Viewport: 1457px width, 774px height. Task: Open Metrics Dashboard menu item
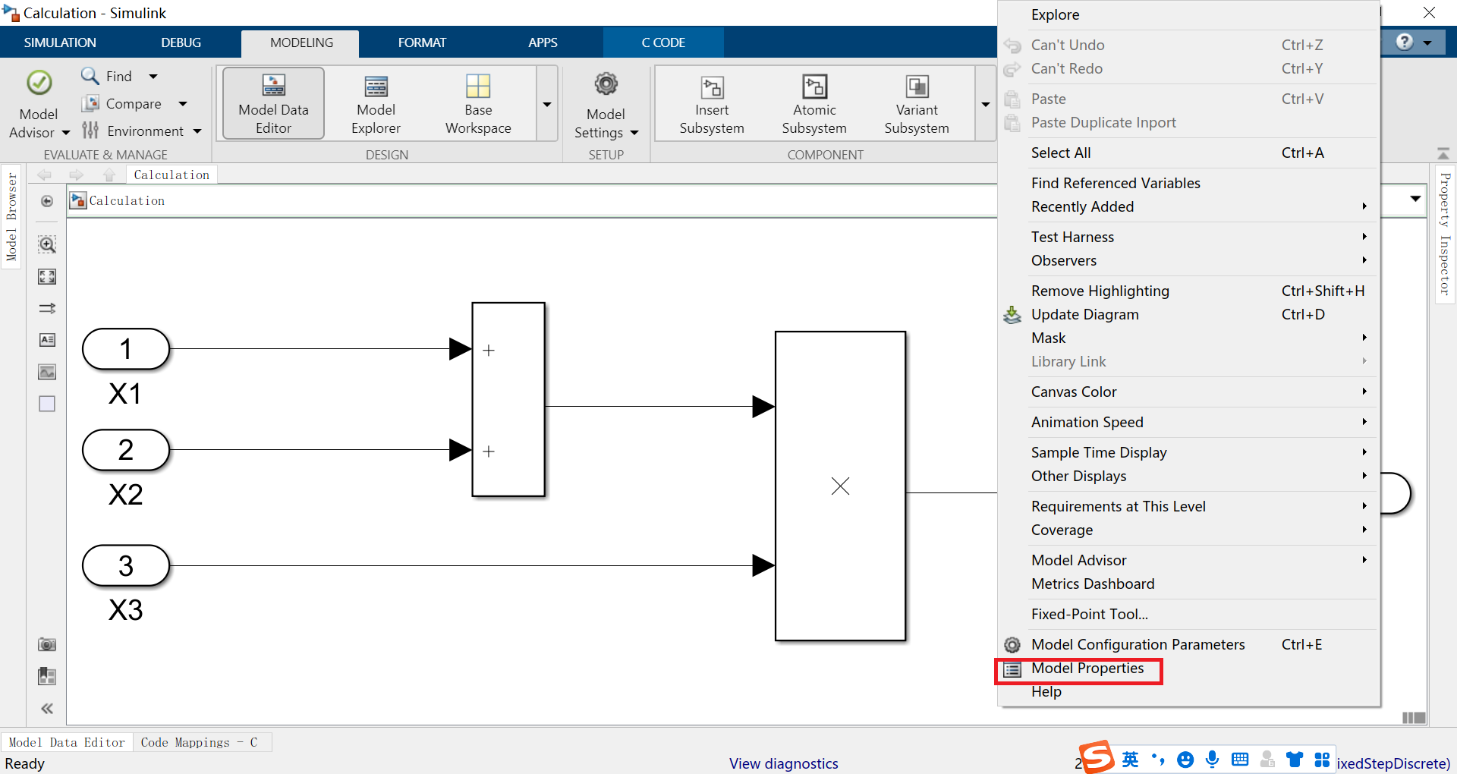coord(1188,584)
